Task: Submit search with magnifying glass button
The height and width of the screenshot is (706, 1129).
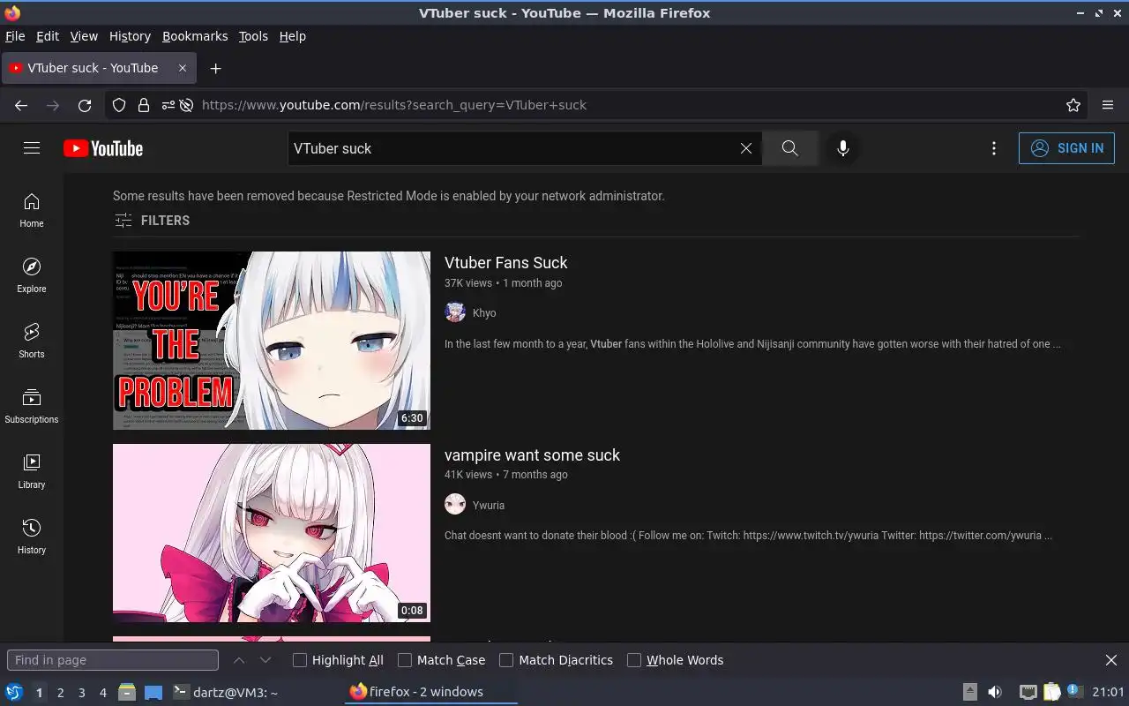Action: click(x=790, y=148)
